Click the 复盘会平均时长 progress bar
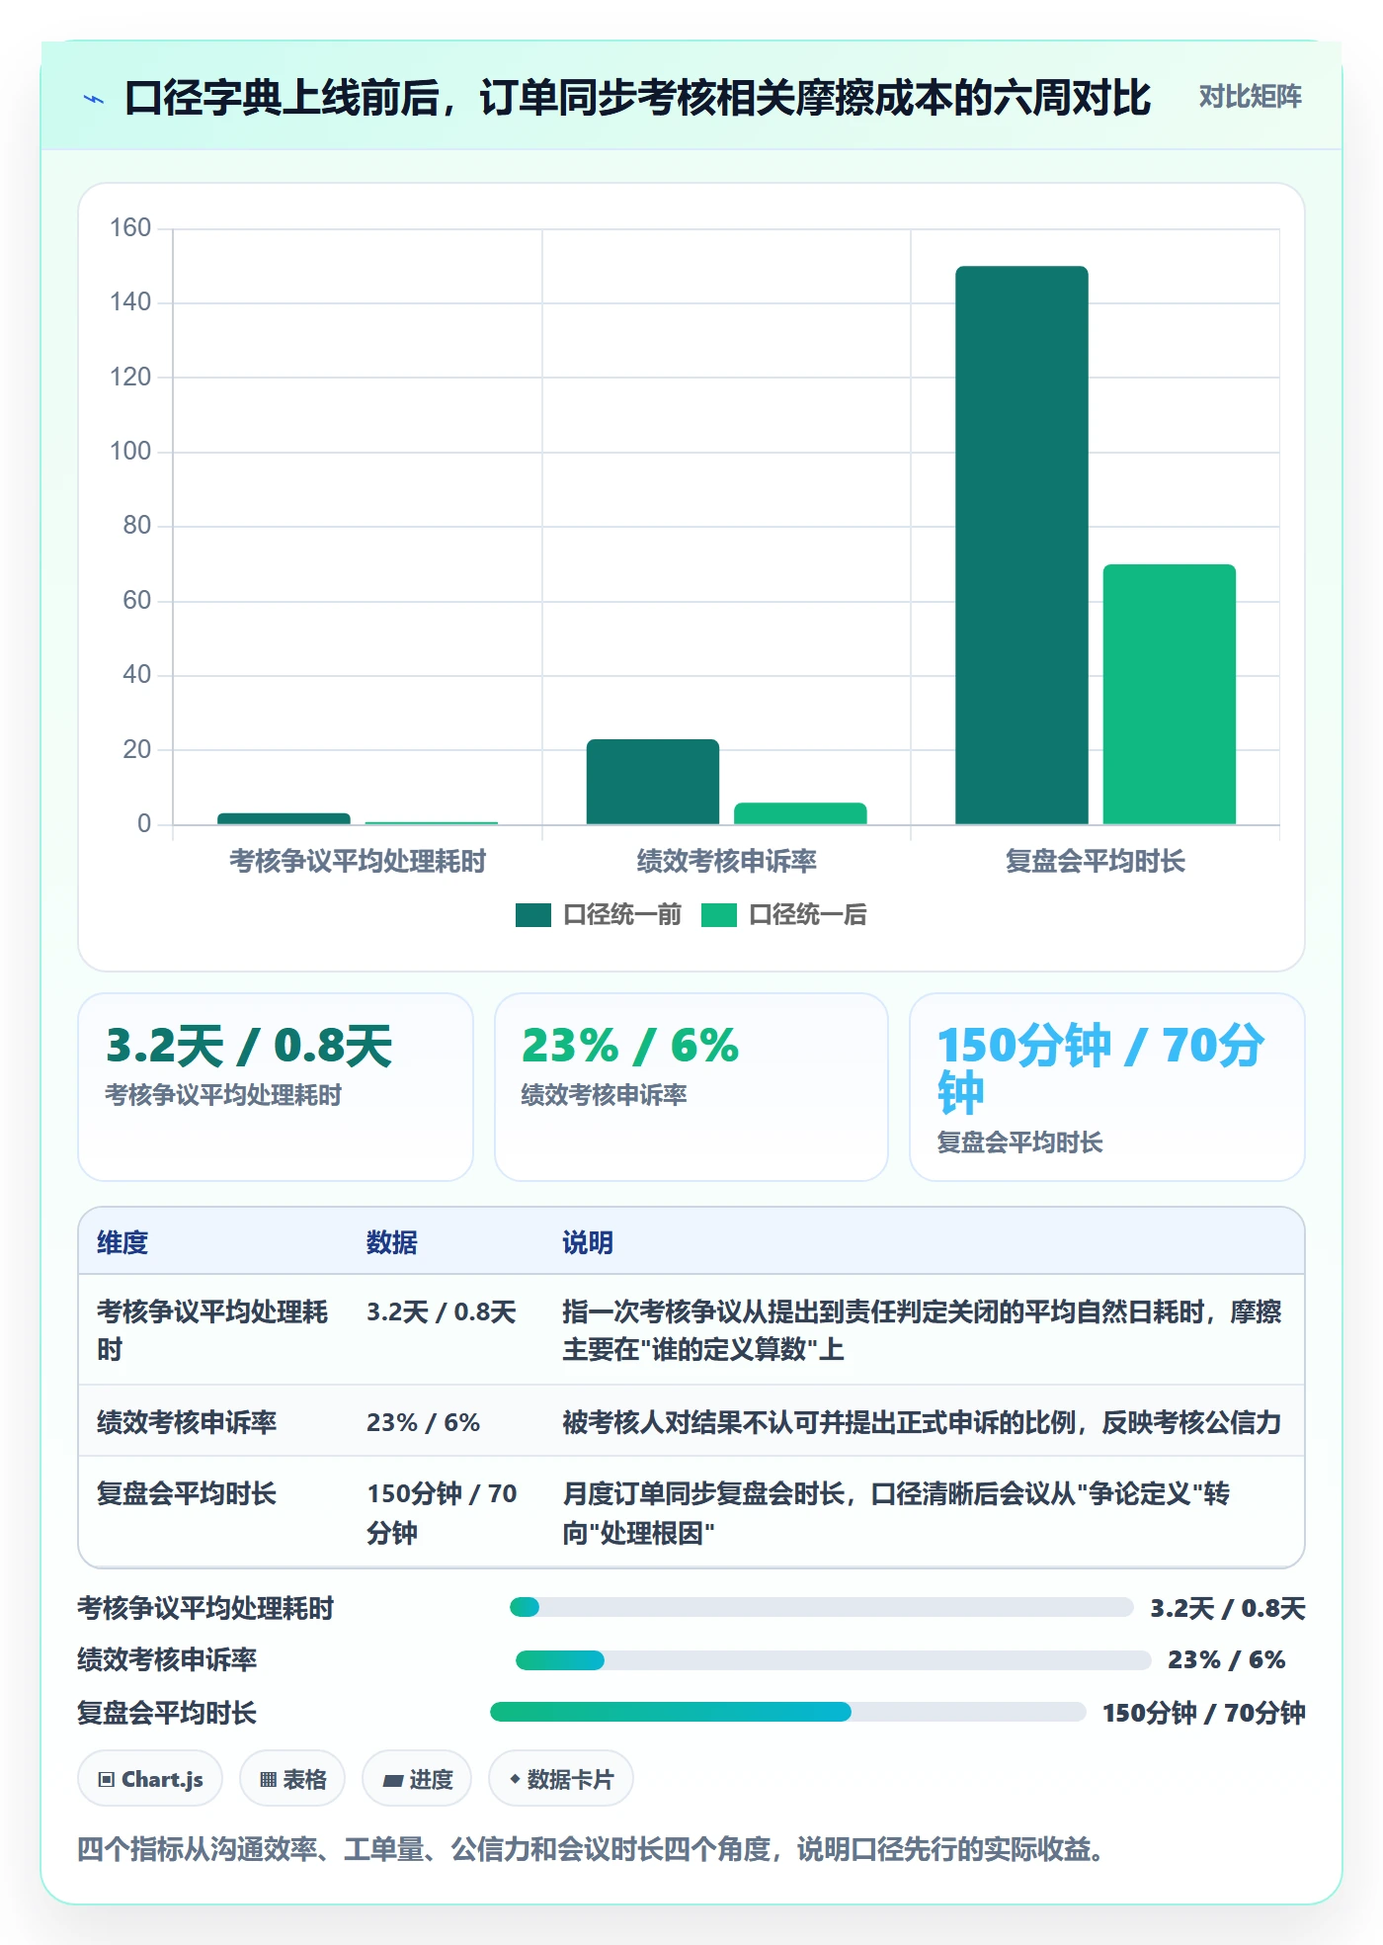 [788, 1712]
